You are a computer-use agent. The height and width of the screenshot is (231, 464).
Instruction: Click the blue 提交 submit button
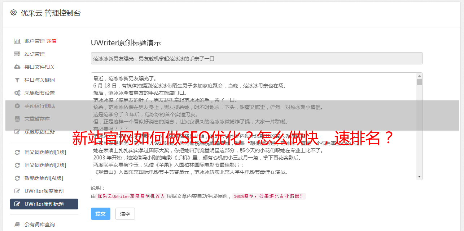[x=100, y=214]
